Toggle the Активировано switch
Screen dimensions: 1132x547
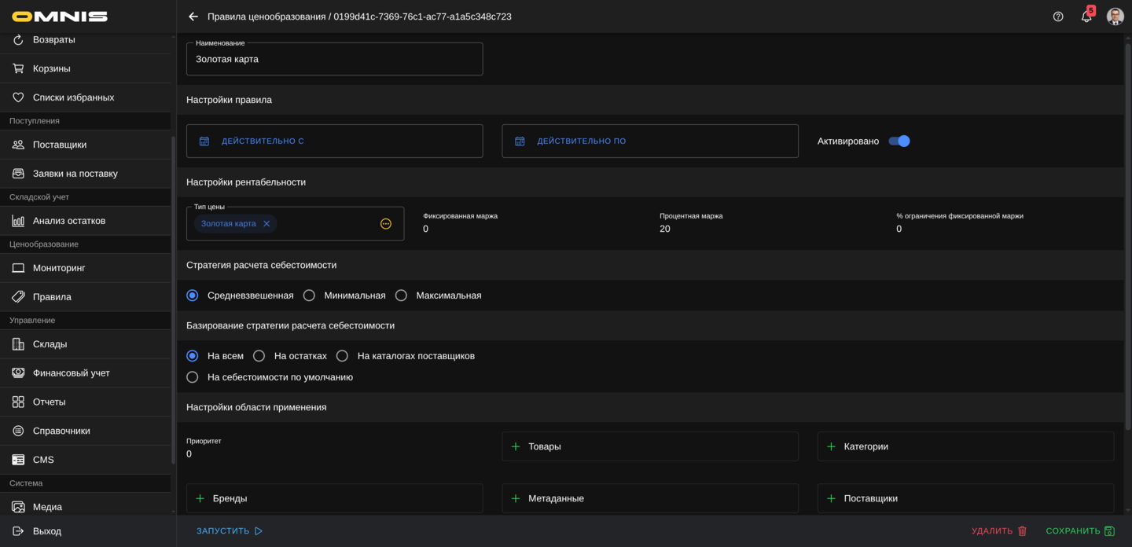[899, 141]
